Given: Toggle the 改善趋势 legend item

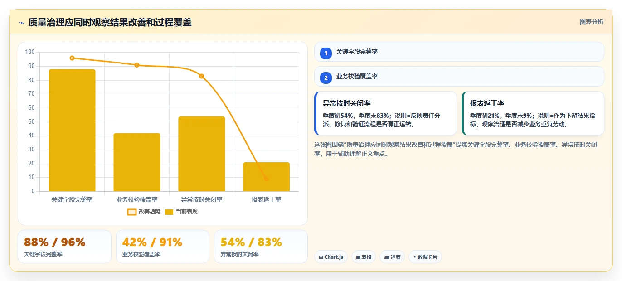Looking at the screenshot, I should [x=144, y=212].
